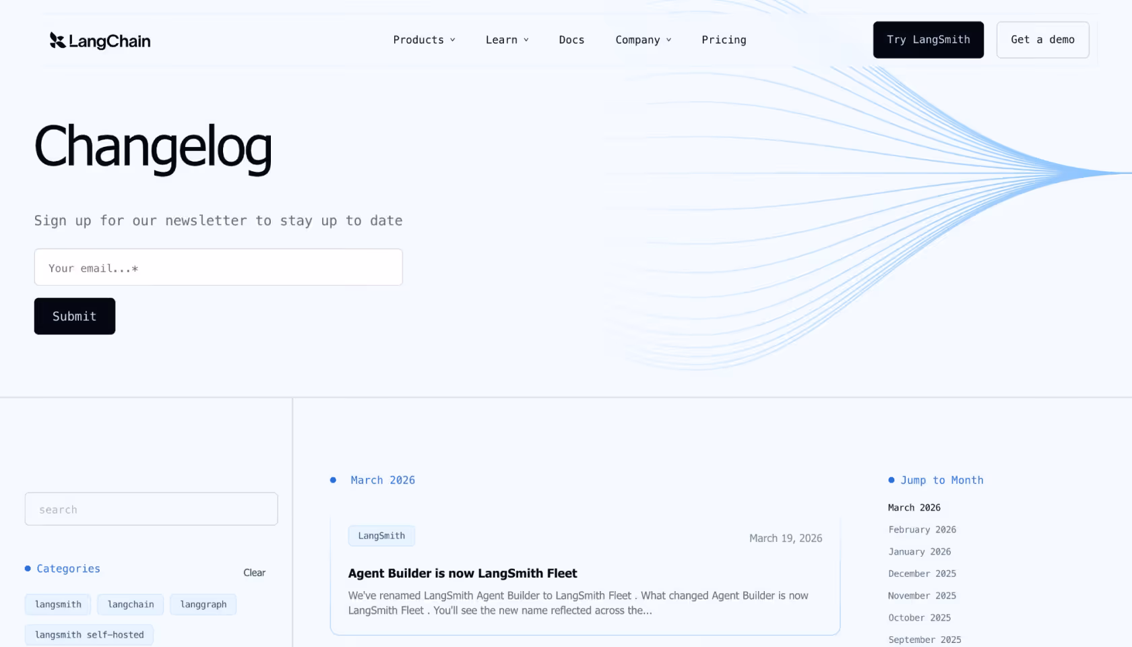The height and width of the screenshot is (647, 1132).
Task: Click the March 19, 2026 date text
Action: pyautogui.click(x=786, y=538)
